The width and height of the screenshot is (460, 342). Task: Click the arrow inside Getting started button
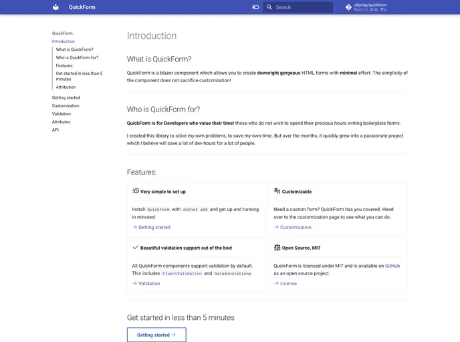pyautogui.click(x=173, y=335)
